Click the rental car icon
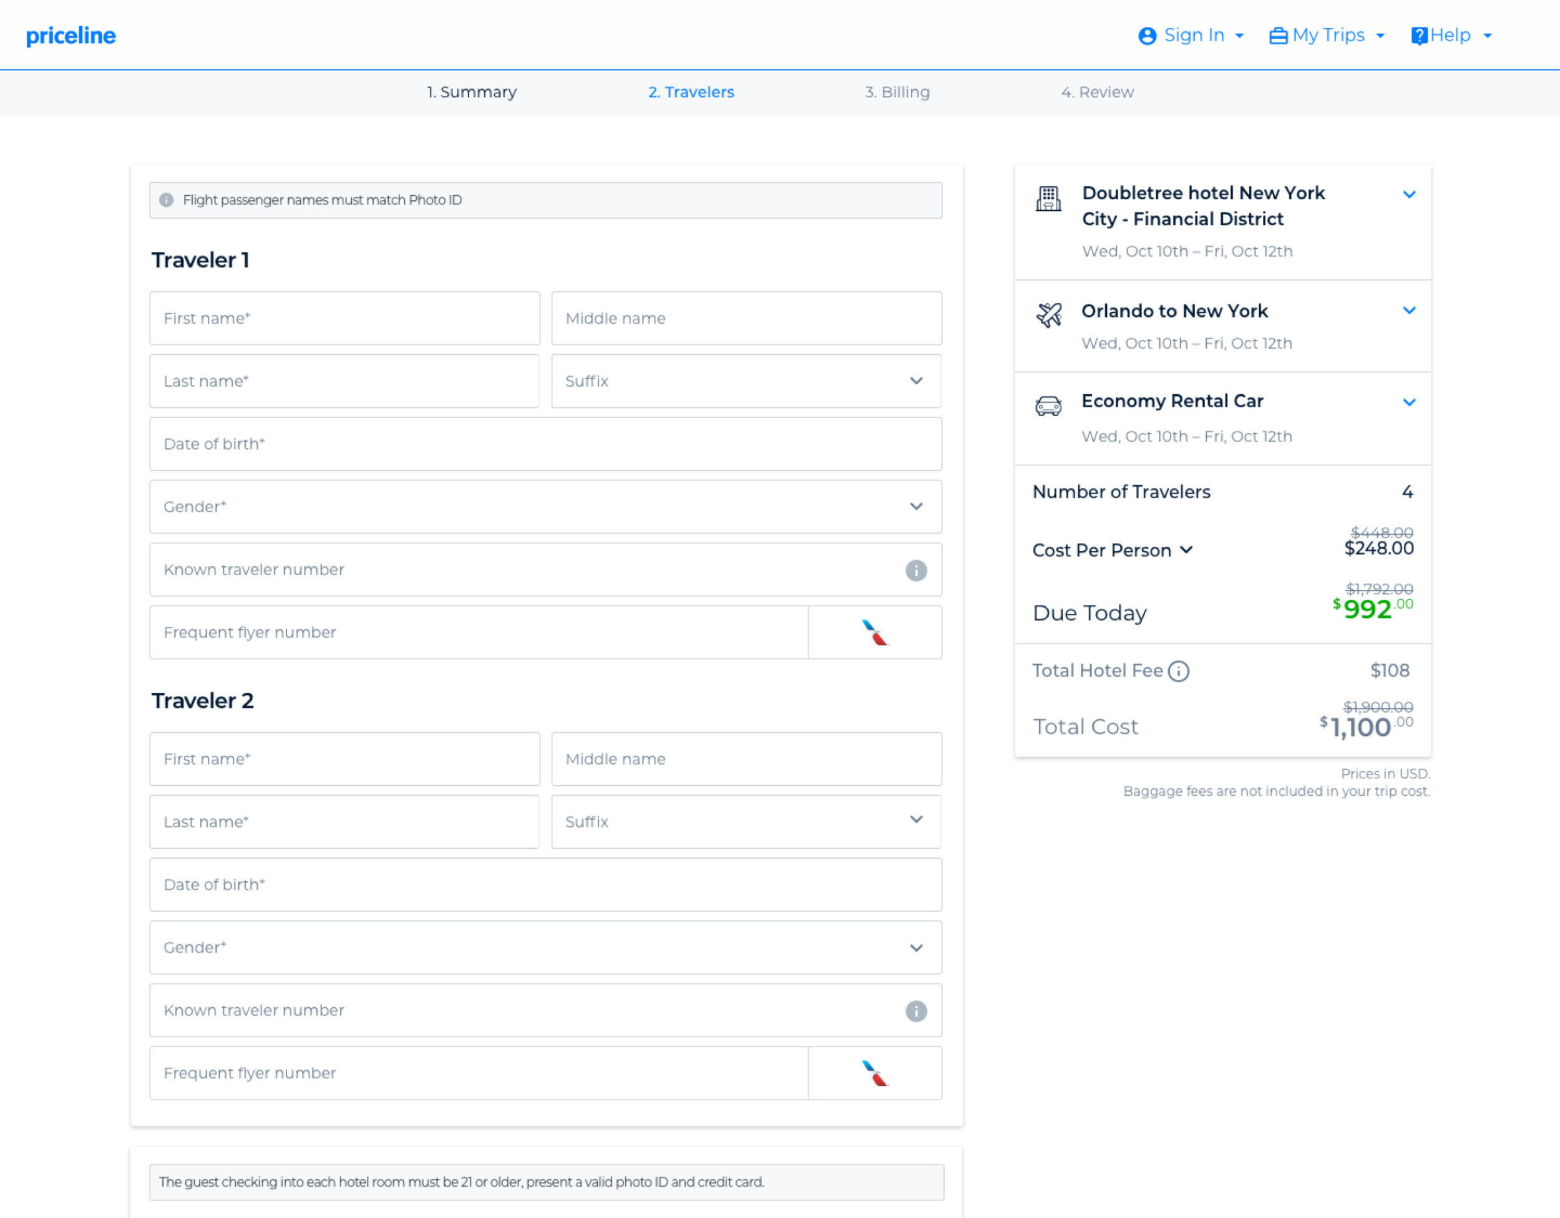 [1048, 406]
